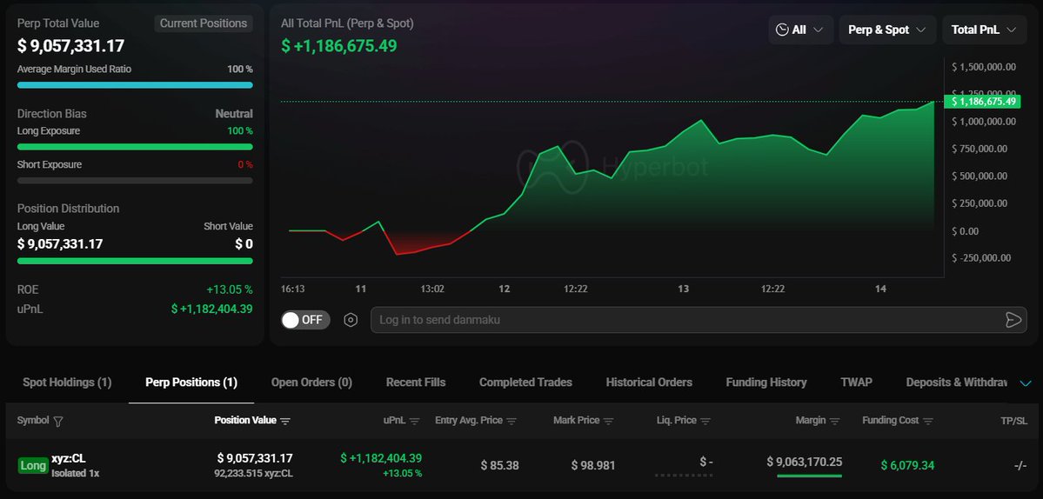Expand the tabs overflow chevron
The height and width of the screenshot is (499, 1043).
(1025, 383)
